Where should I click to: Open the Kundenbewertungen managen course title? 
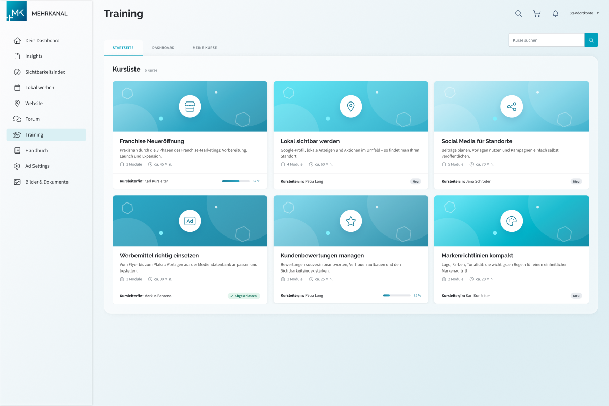(322, 256)
